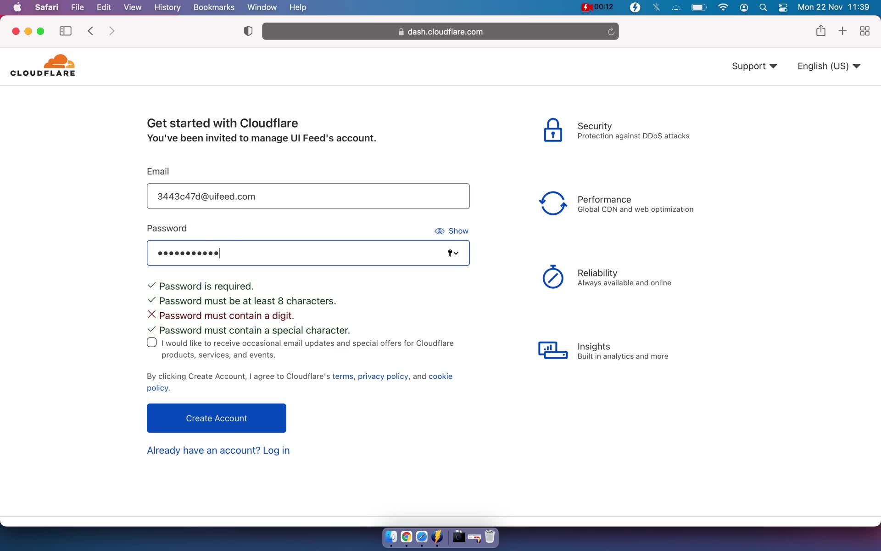Viewport: 881px width, 551px height.
Task: Click into the Password input field
Action: (308, 253)
